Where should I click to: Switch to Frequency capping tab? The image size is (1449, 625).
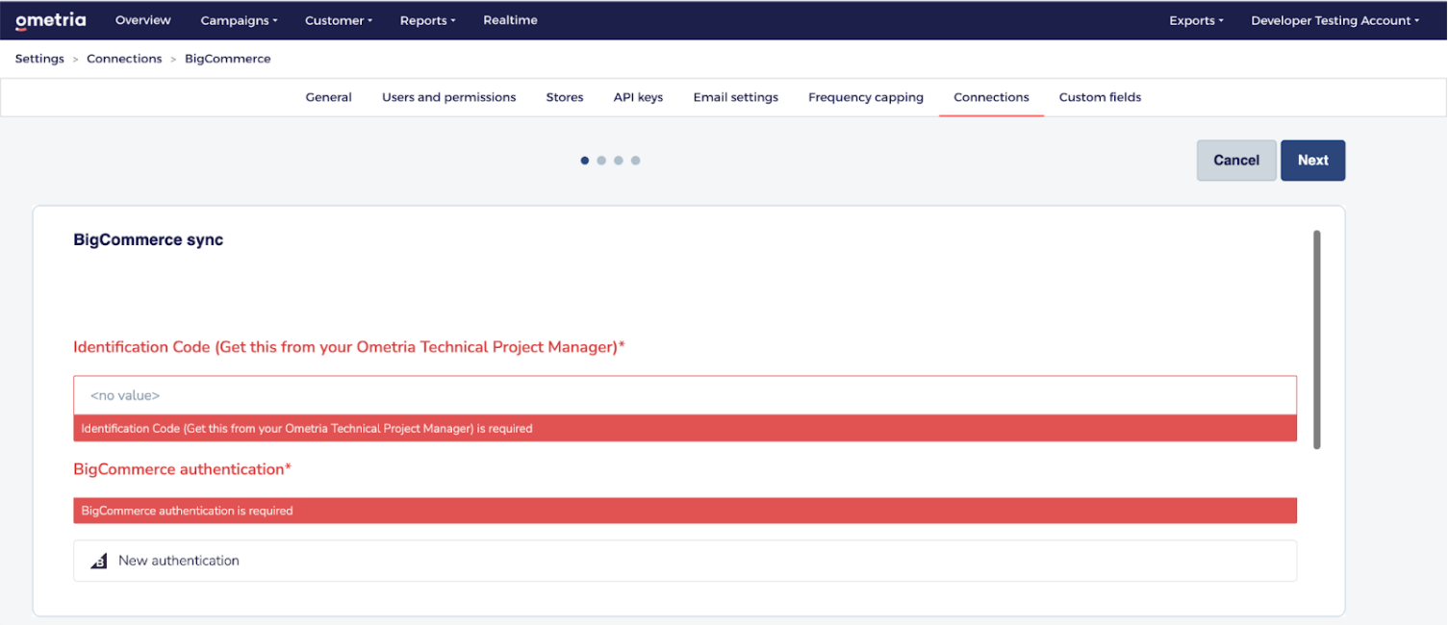click(x=866, y=97)
